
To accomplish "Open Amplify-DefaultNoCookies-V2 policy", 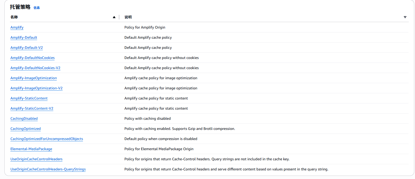I will pyautogui.click(x=35, y=68).
